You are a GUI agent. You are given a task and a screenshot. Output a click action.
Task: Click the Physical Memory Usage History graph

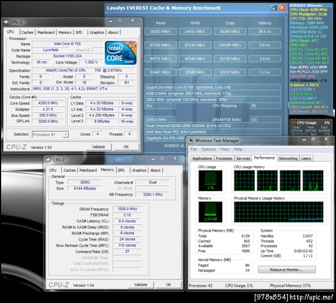pyautogui.click(x=278, y=212)
